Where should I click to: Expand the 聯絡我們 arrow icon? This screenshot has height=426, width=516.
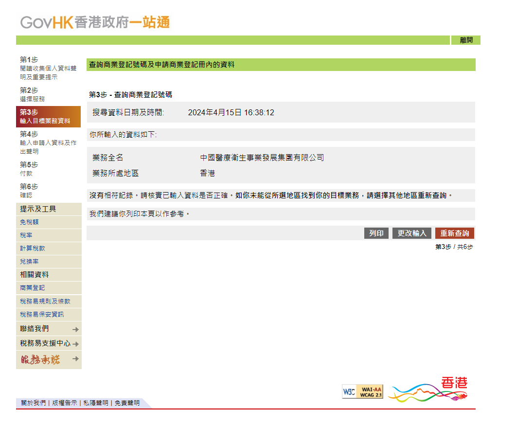pos(75,329)
